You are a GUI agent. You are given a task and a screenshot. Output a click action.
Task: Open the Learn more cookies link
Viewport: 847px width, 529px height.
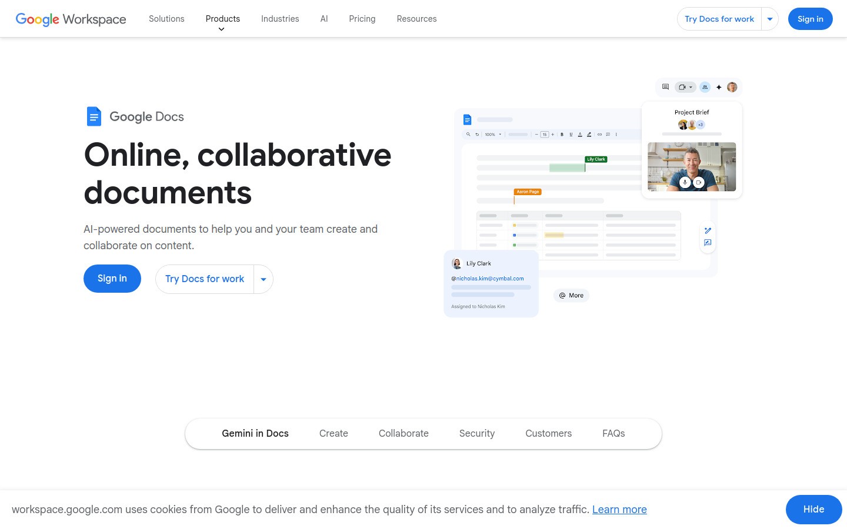619,509
